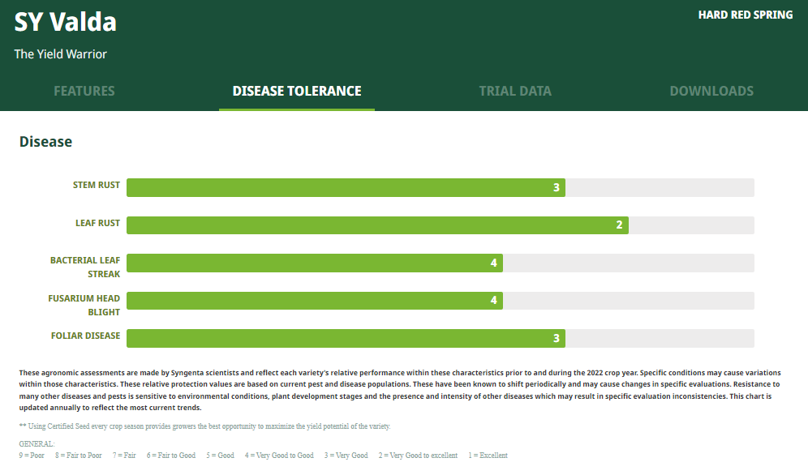The width and height of the screenshot is (808, 475).
Task: Click the Foliar Disease label
Action: pyautogui.click(x=85, y=336)
